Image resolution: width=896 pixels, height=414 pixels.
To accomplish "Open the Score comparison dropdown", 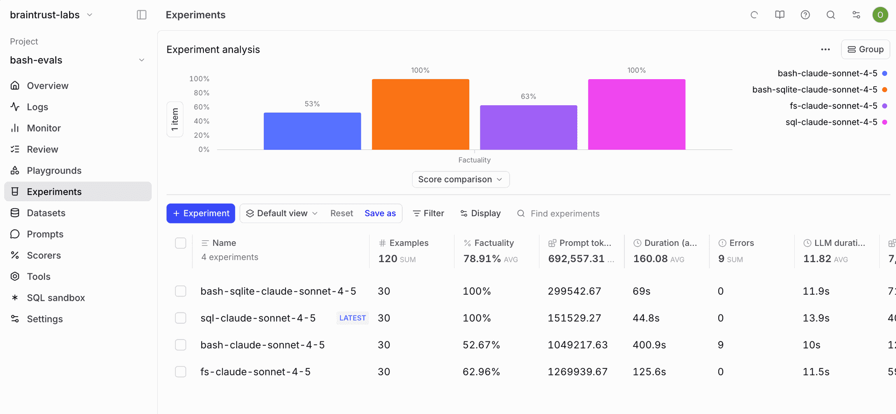I will [461, 179].
